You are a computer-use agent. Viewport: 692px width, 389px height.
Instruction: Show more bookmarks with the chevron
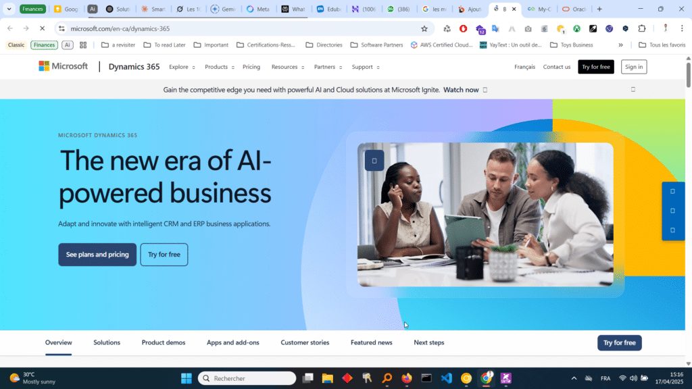[620, 45]
